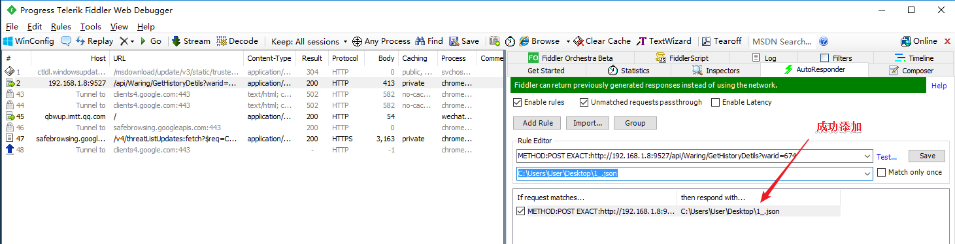Close the toolbar with red X
Viewport: 955px width, 244px height.
click(x=948, y=41)
